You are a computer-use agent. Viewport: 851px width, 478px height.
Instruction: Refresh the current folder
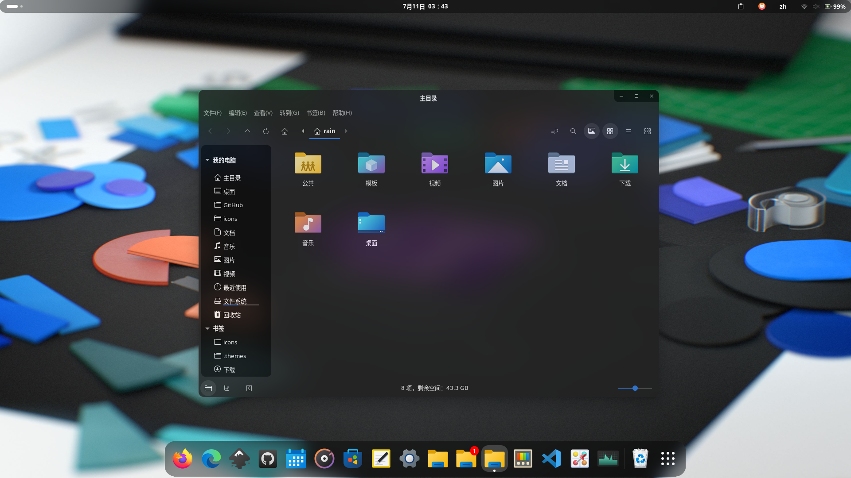coord(265,131)
